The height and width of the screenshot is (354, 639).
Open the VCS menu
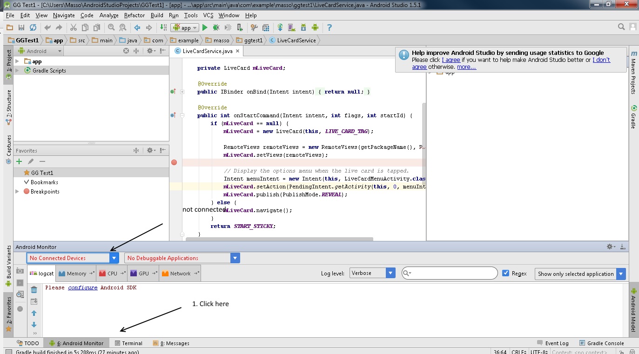coord(208,15)
